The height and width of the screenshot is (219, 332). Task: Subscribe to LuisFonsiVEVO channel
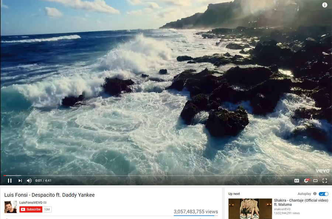[31, 209]
